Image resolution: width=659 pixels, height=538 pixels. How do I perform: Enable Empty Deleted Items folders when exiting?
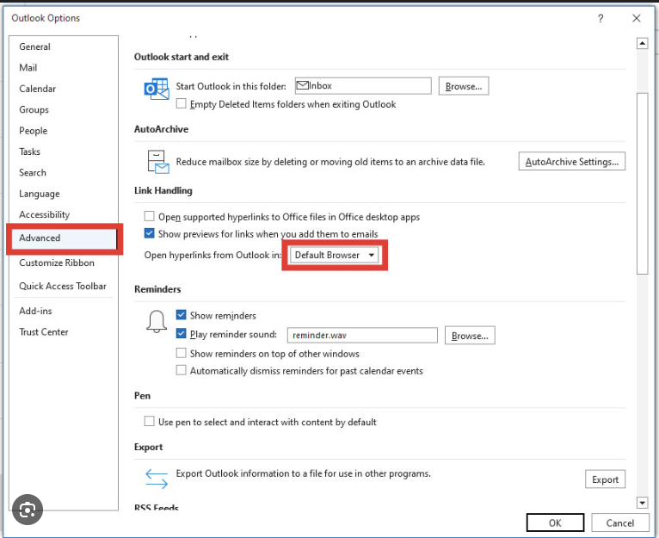point(182,103)
